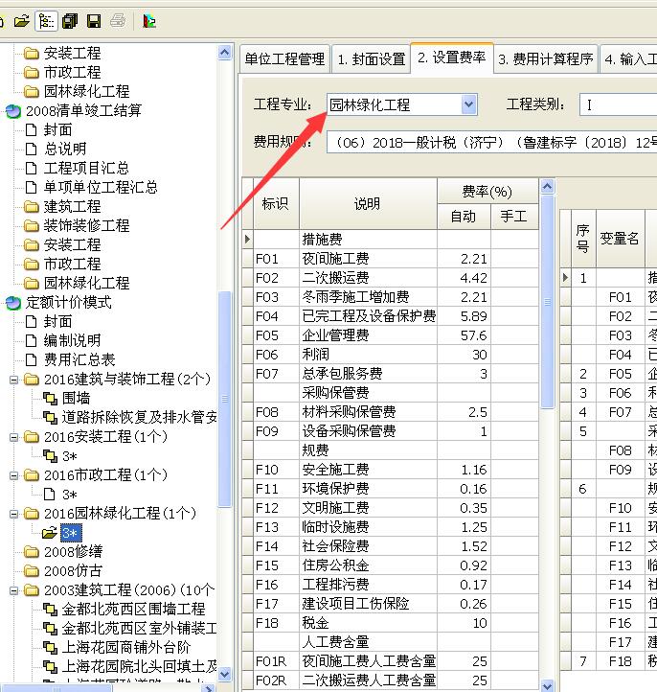Switch to 2. 设置费率 tab
Viewport: 657px width, 692px height.
(x=452, y=58)
